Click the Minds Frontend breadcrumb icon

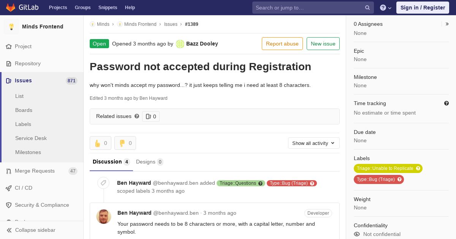120,24
